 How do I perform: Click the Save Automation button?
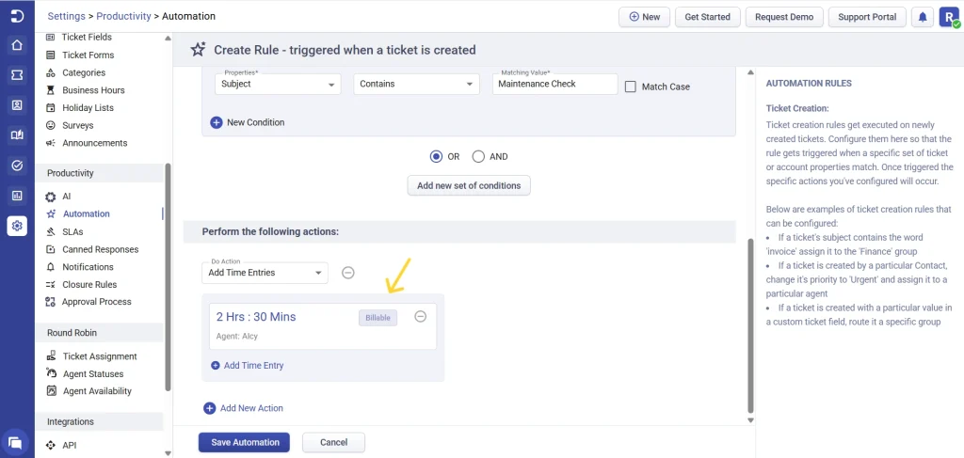pyautogui.click(x=245, y=443)
